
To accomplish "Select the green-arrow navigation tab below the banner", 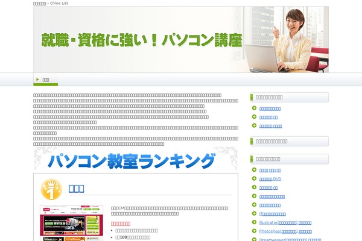I will coord(46,80).
